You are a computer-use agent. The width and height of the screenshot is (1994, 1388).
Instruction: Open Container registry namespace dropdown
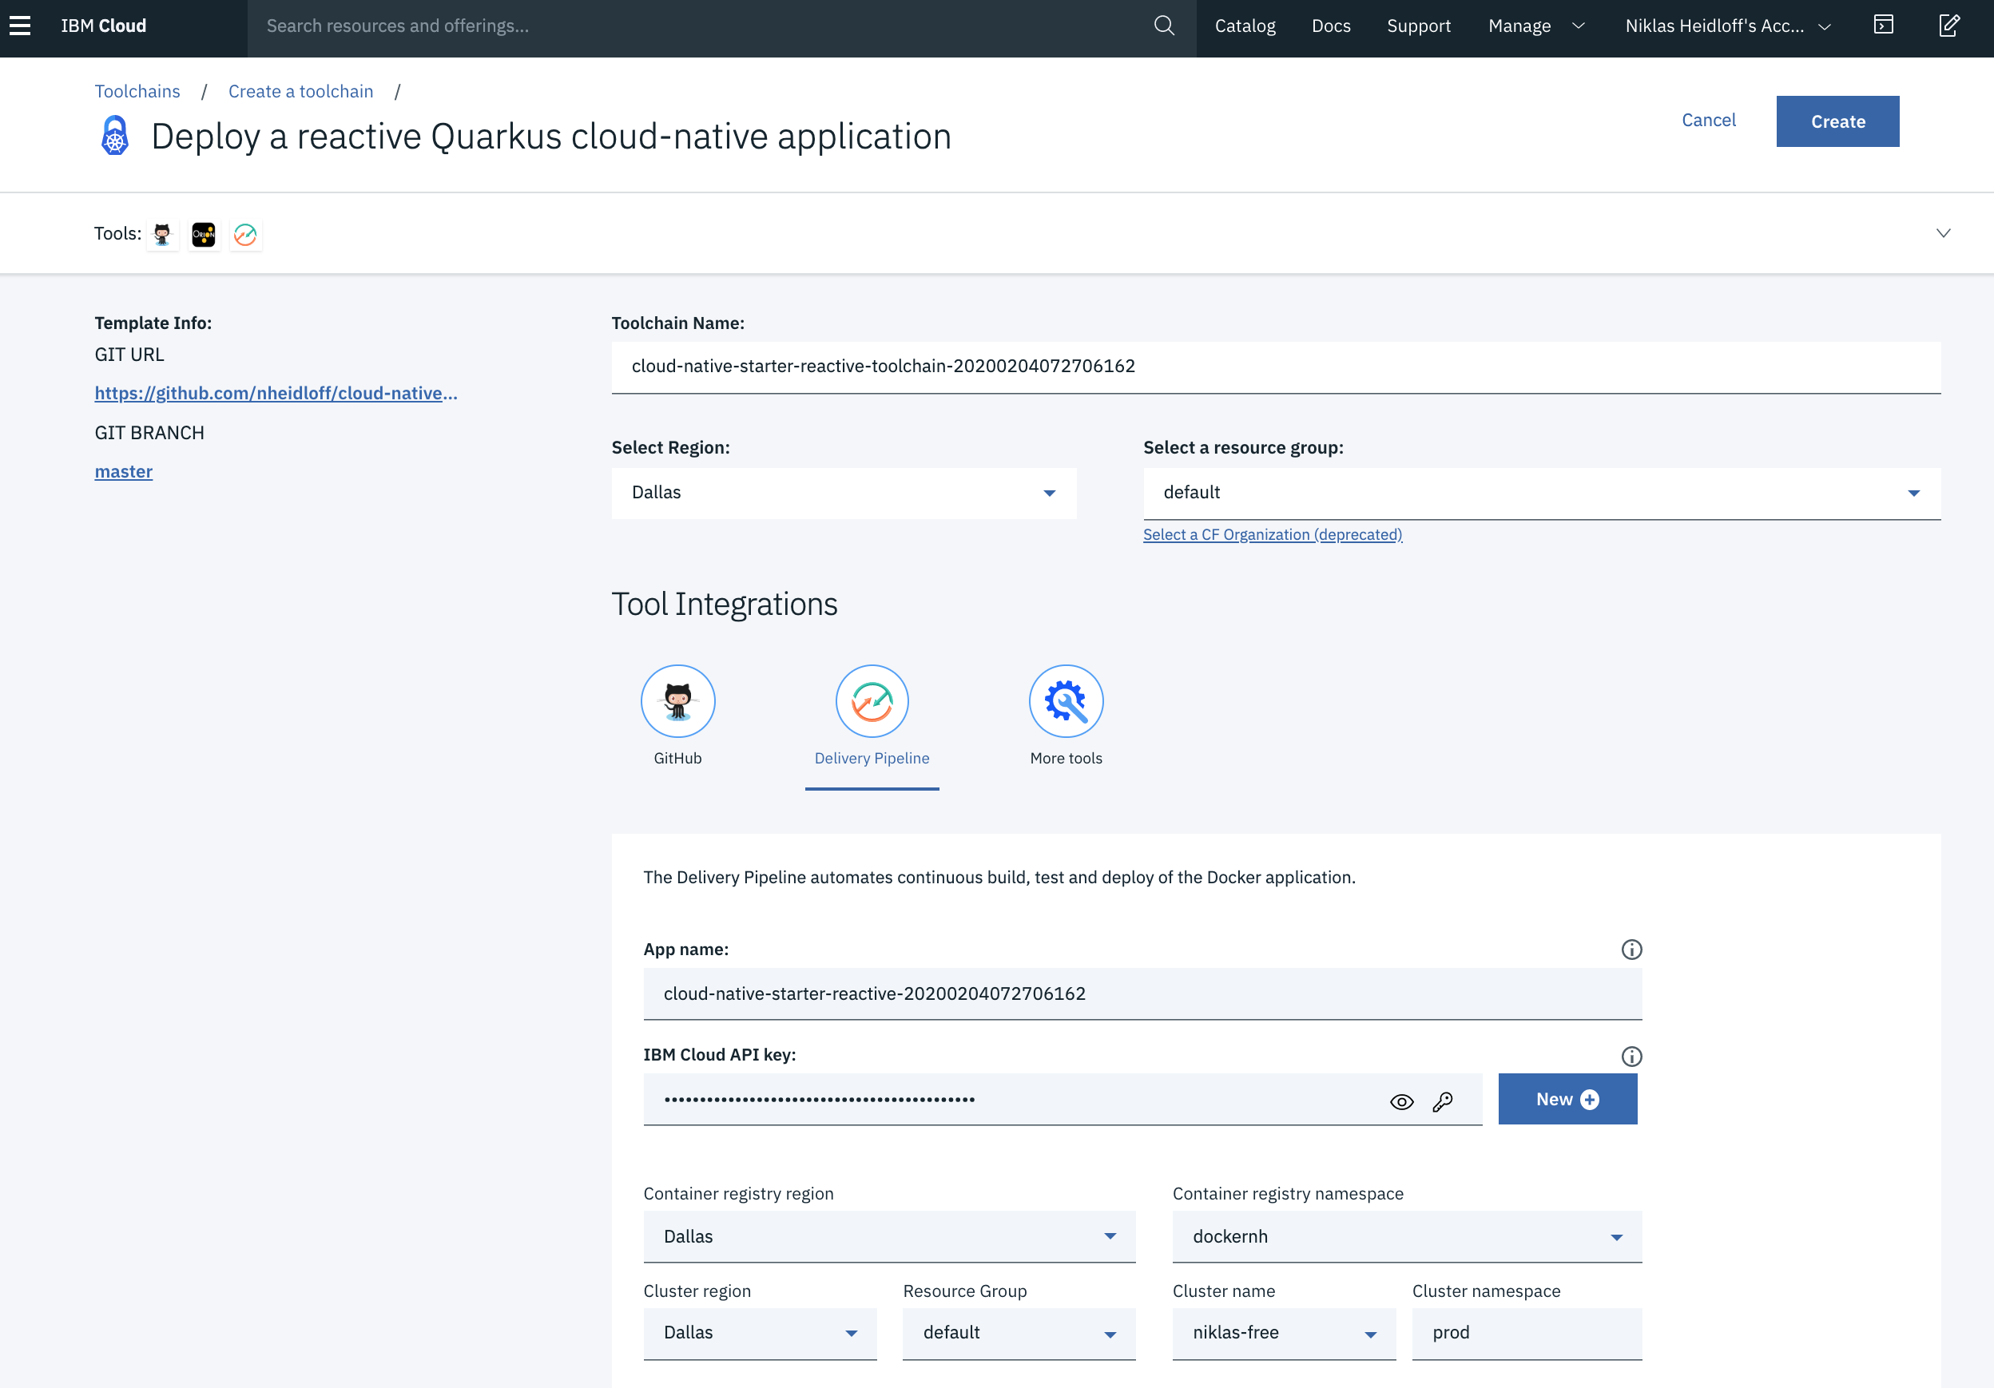coord(1406,1236)
